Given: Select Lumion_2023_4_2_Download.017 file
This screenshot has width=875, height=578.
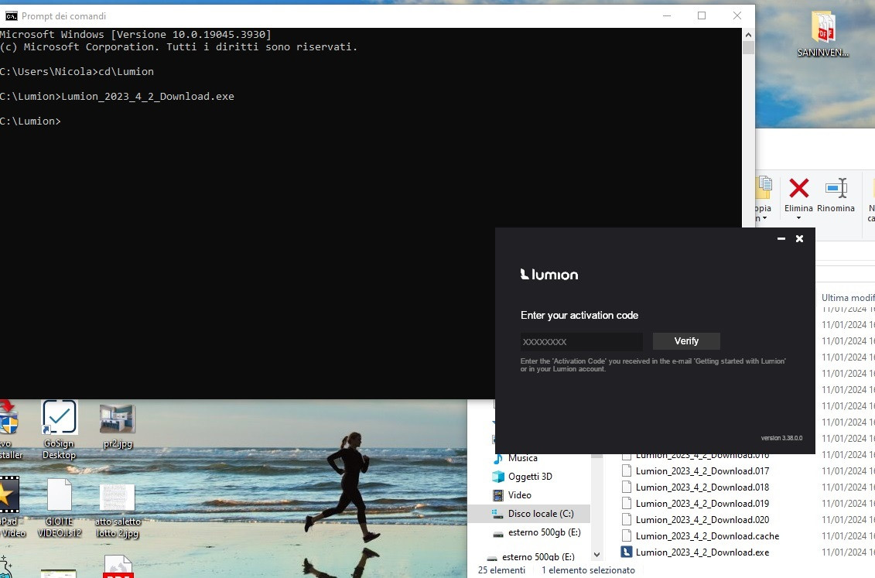Looking at the screenshot, I should (x=702, y=471).
